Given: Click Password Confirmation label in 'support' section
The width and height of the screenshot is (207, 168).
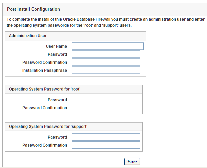Looking at the screenshot, I should [x=45, y=145].
